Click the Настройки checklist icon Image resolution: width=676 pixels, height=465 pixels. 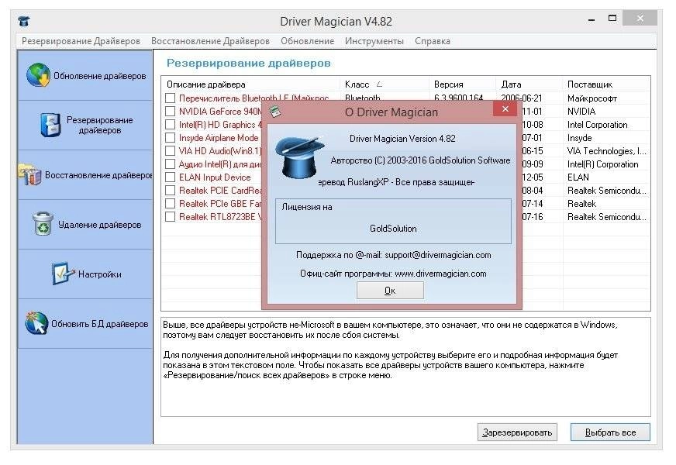[63, 274]
